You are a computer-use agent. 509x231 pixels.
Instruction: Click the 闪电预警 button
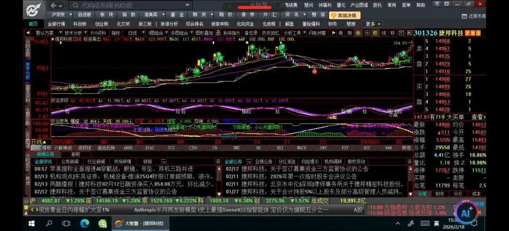click(317, 33)
